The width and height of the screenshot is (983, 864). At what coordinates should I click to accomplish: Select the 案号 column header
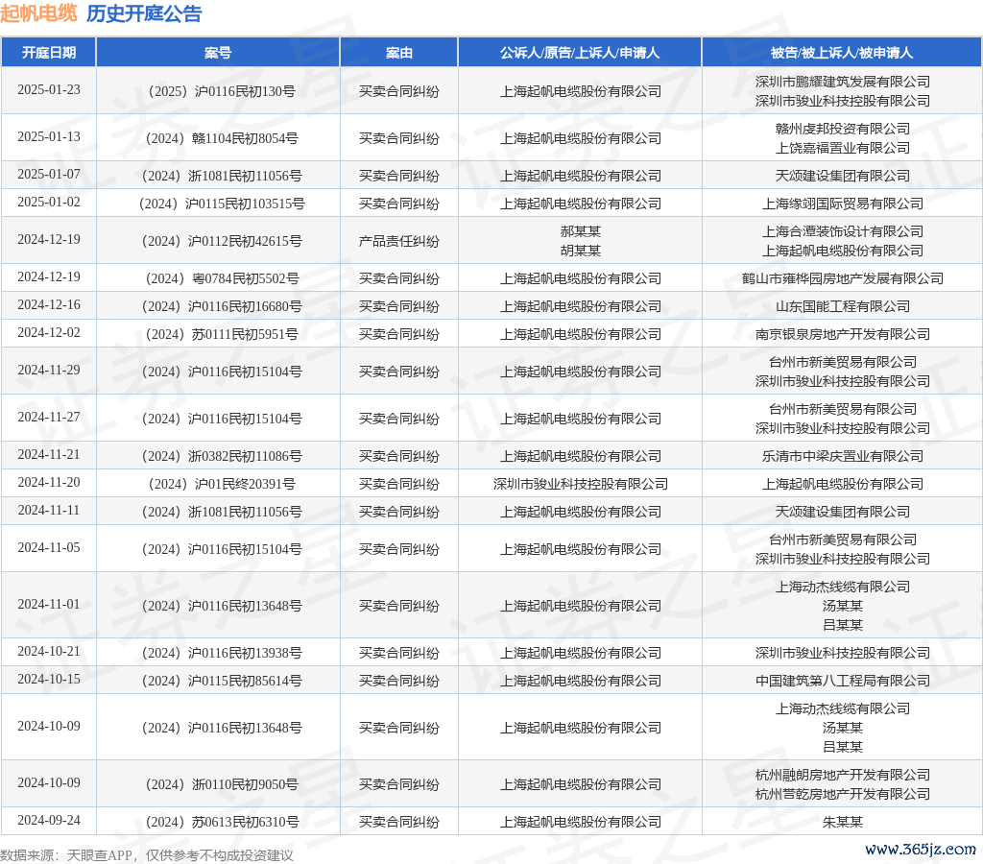218,53
